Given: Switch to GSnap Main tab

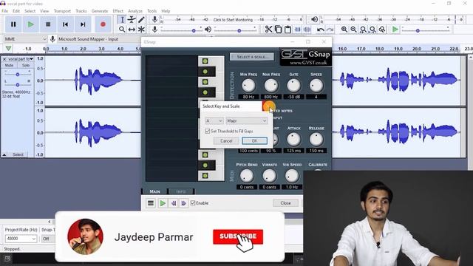Looking at the screenshot, I should click(x=154, y=191).
